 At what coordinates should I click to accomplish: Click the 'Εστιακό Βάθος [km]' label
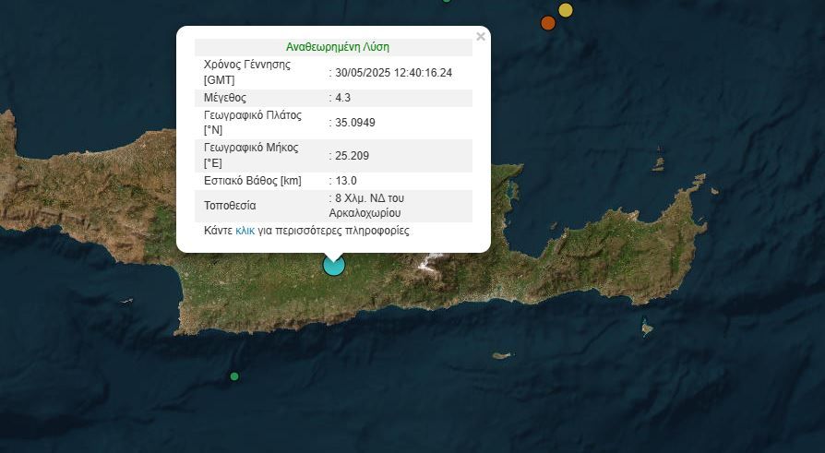click(x=253, y=181)
